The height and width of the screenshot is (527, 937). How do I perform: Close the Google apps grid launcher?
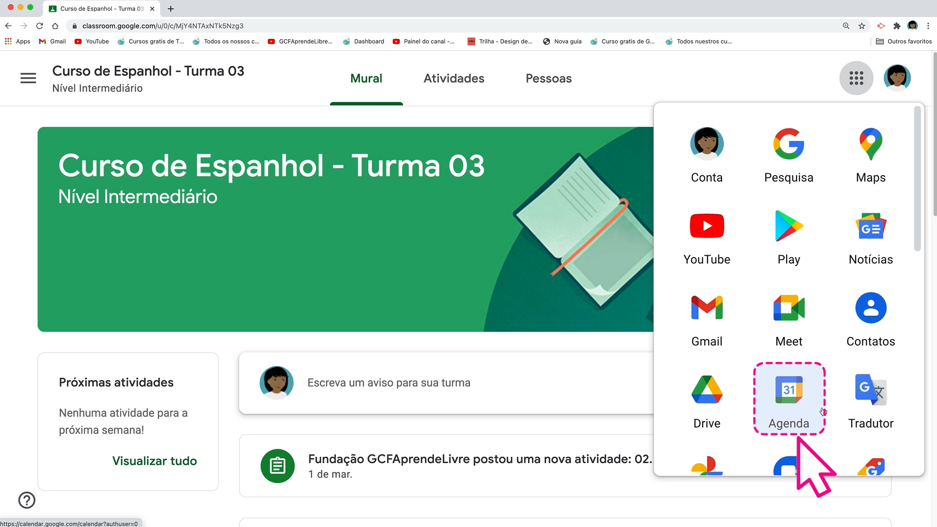click(x=856, y=78)
